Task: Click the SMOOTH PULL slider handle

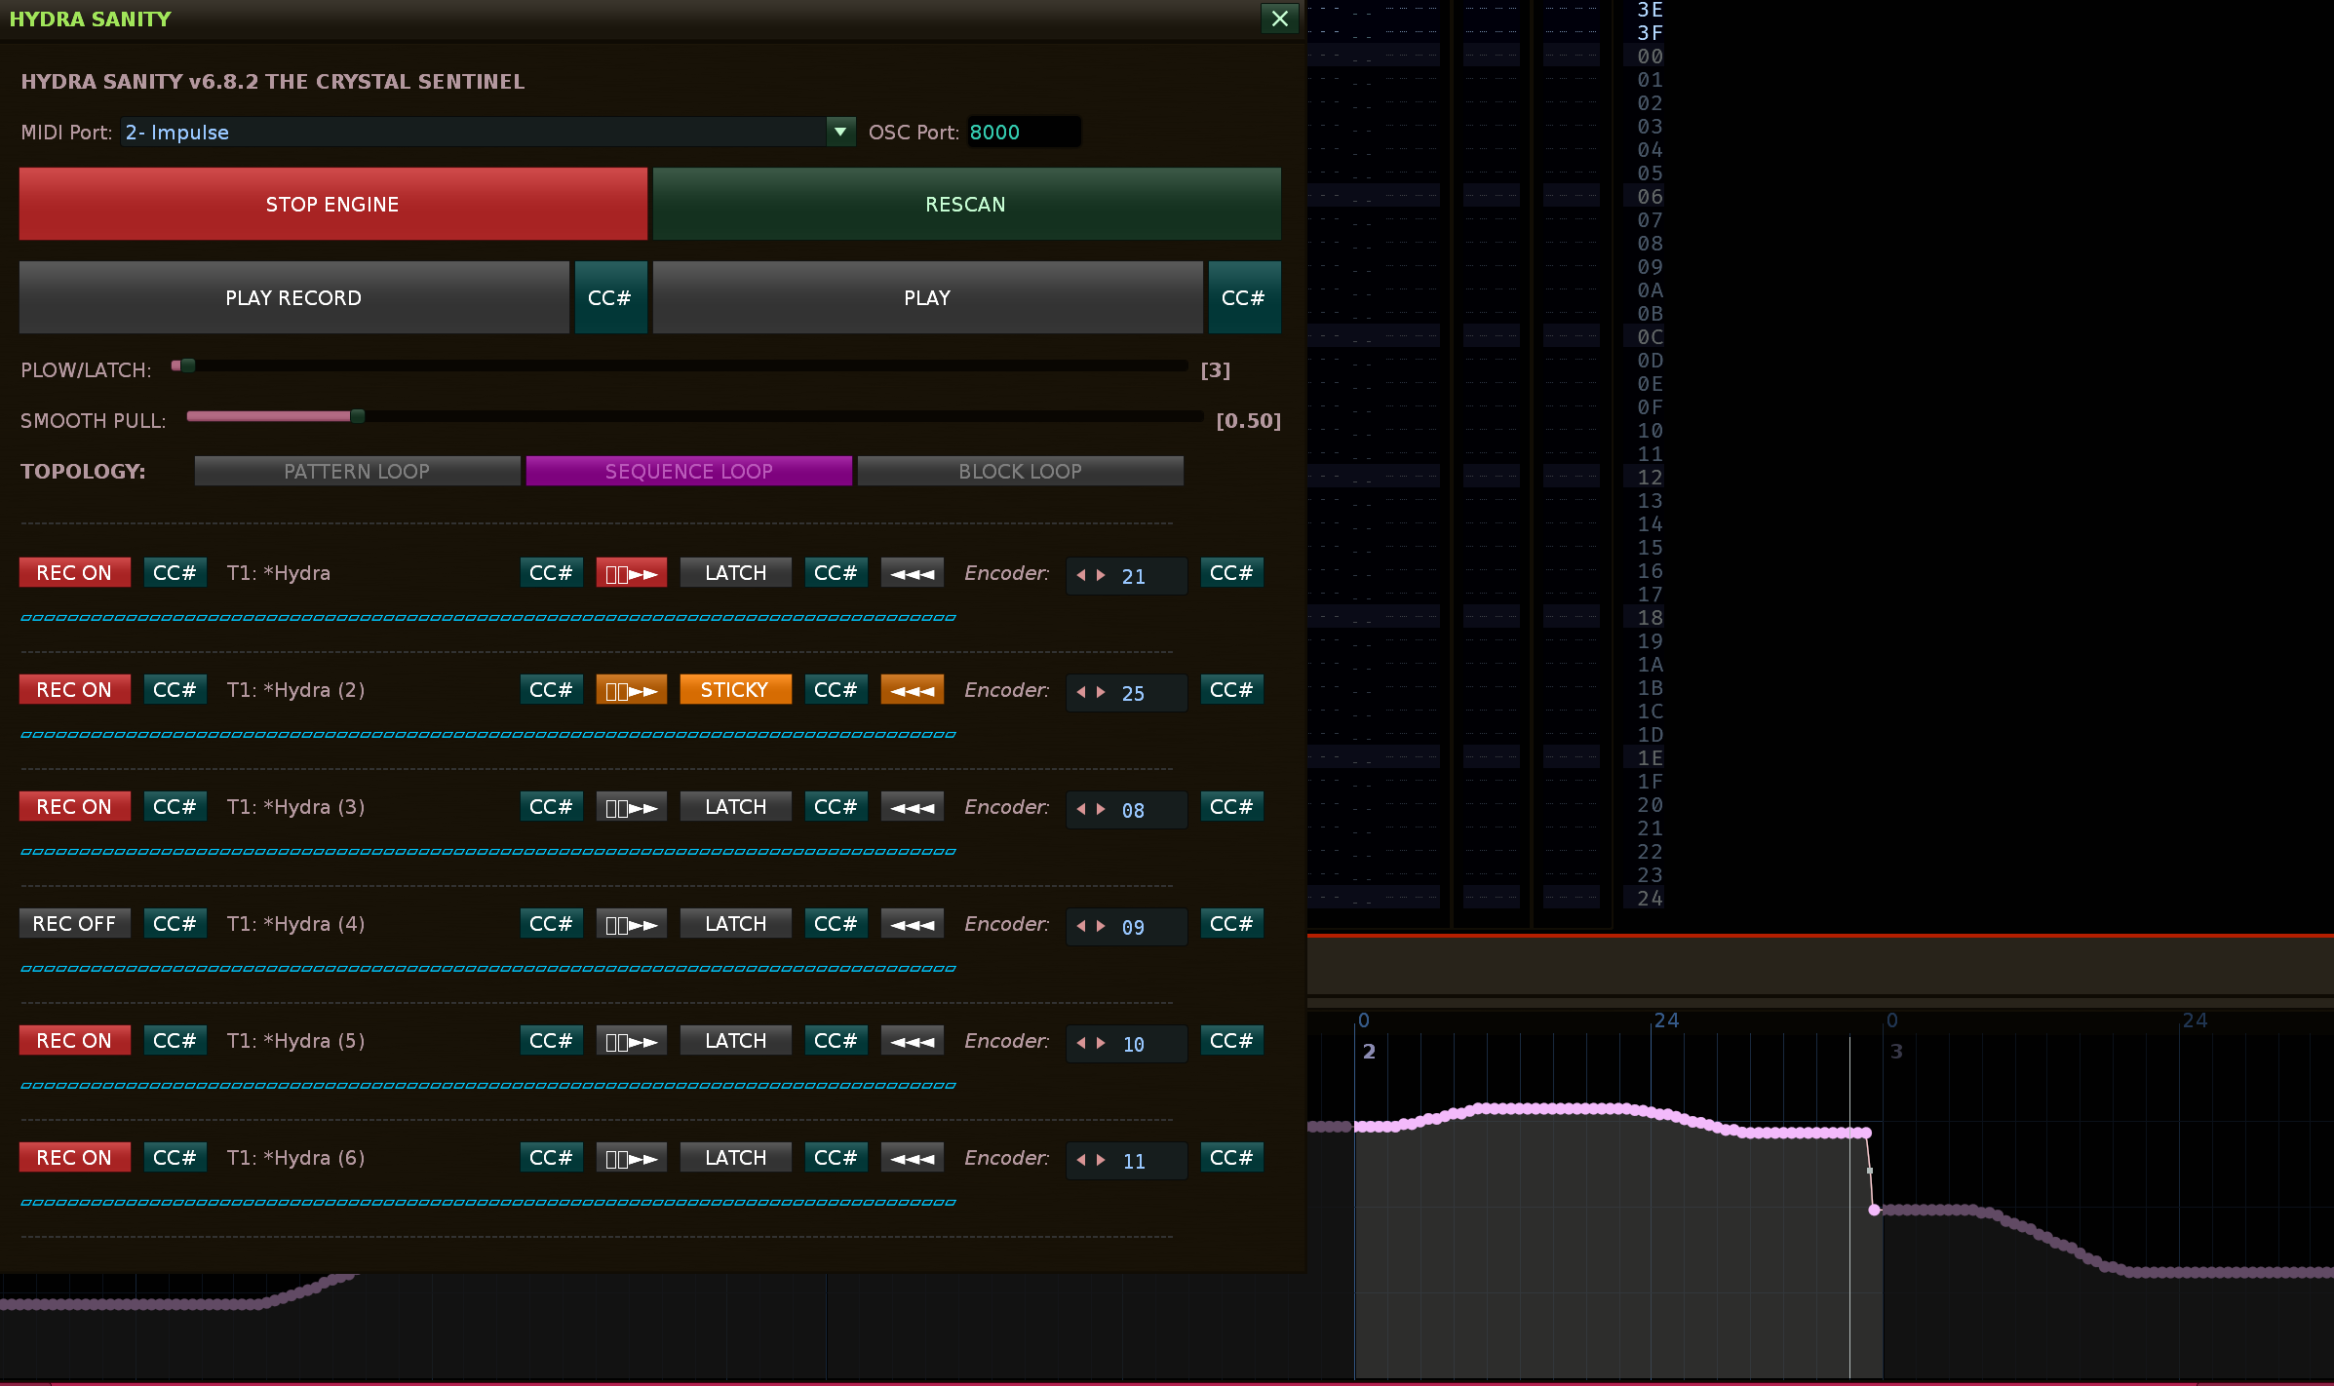Action: [358, 417]
